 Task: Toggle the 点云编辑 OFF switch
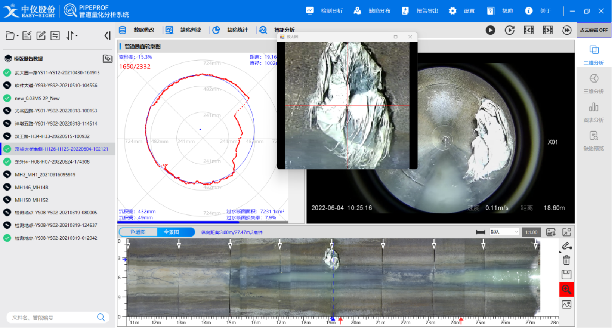594,30
